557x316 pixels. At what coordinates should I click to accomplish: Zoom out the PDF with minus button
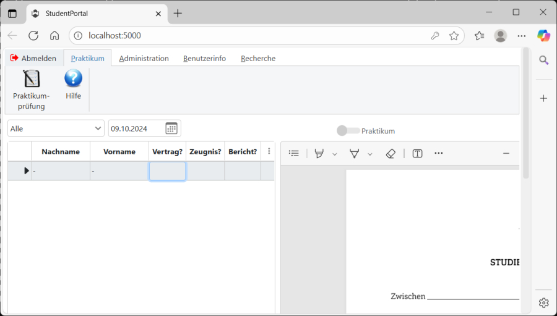click(506, 154)
